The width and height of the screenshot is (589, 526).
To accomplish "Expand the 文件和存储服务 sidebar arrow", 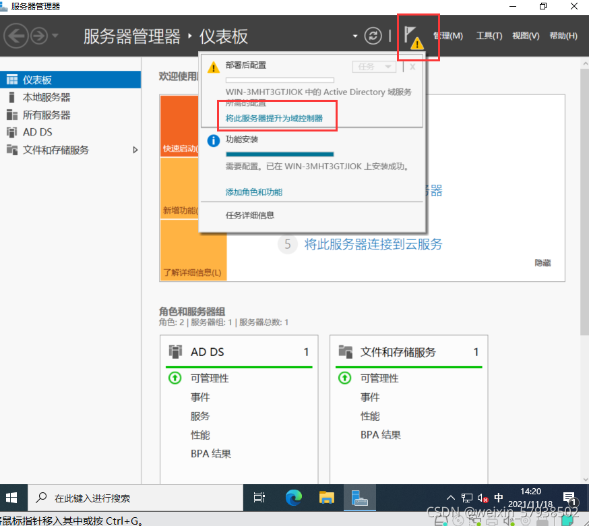I will [135, 150].
